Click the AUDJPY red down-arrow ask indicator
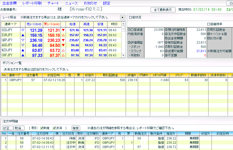Image resolution: width=233 pixels, height=150 pixels. pos(63,45)
